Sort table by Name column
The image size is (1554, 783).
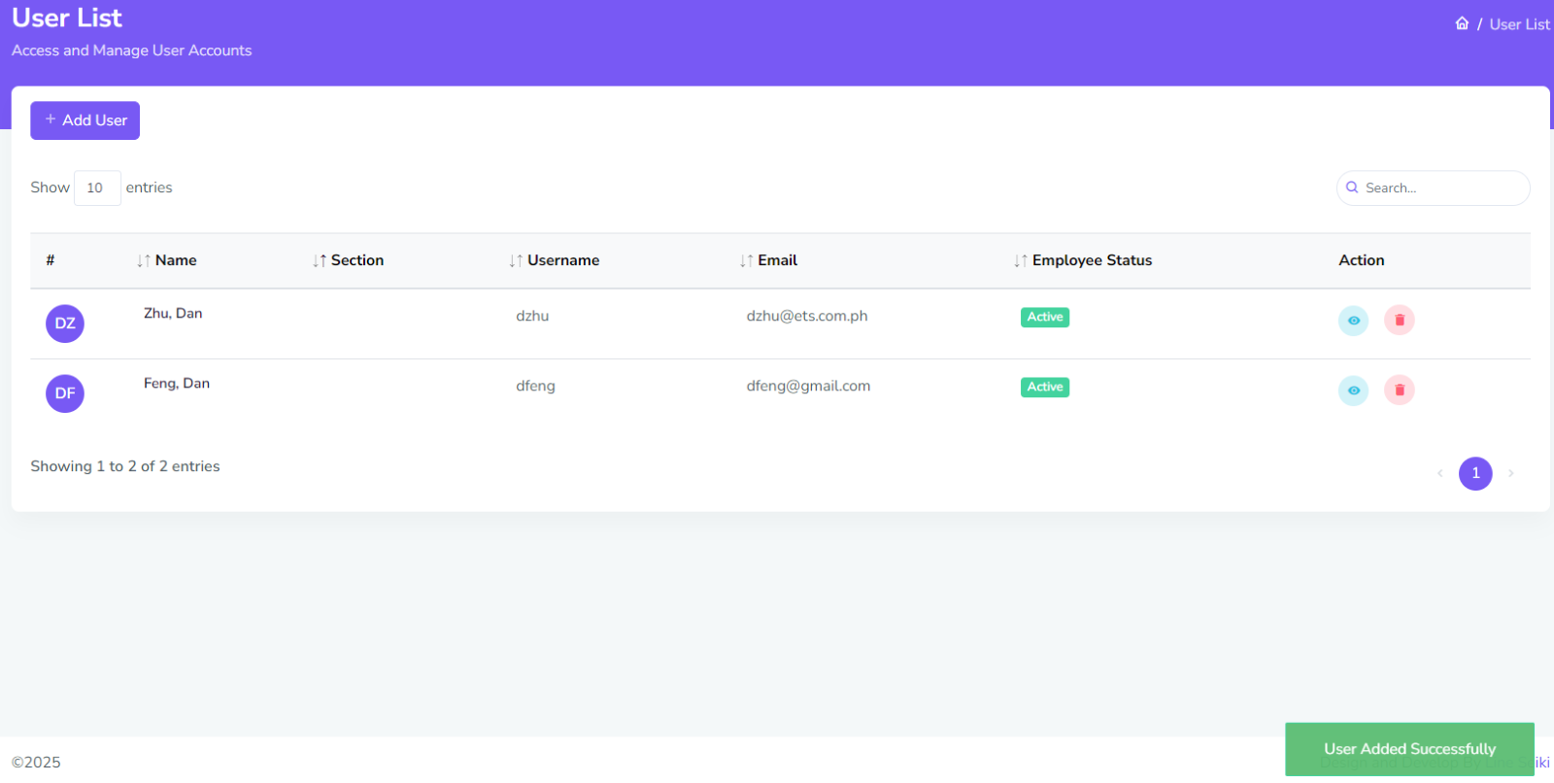click(x=175, y=260)
